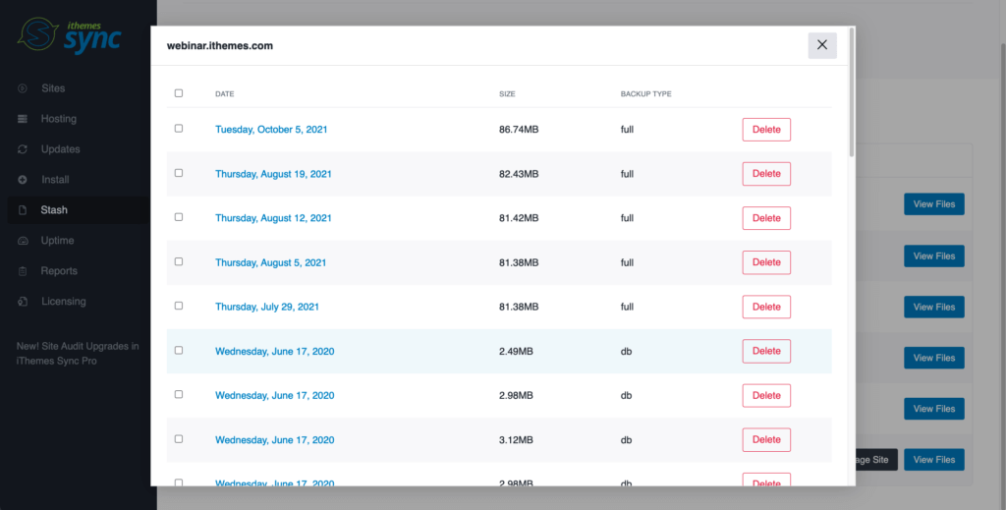Open the Tuesday, October 5, 2021 backup link
Screen dimensions: 1006x510
point(271,130)
